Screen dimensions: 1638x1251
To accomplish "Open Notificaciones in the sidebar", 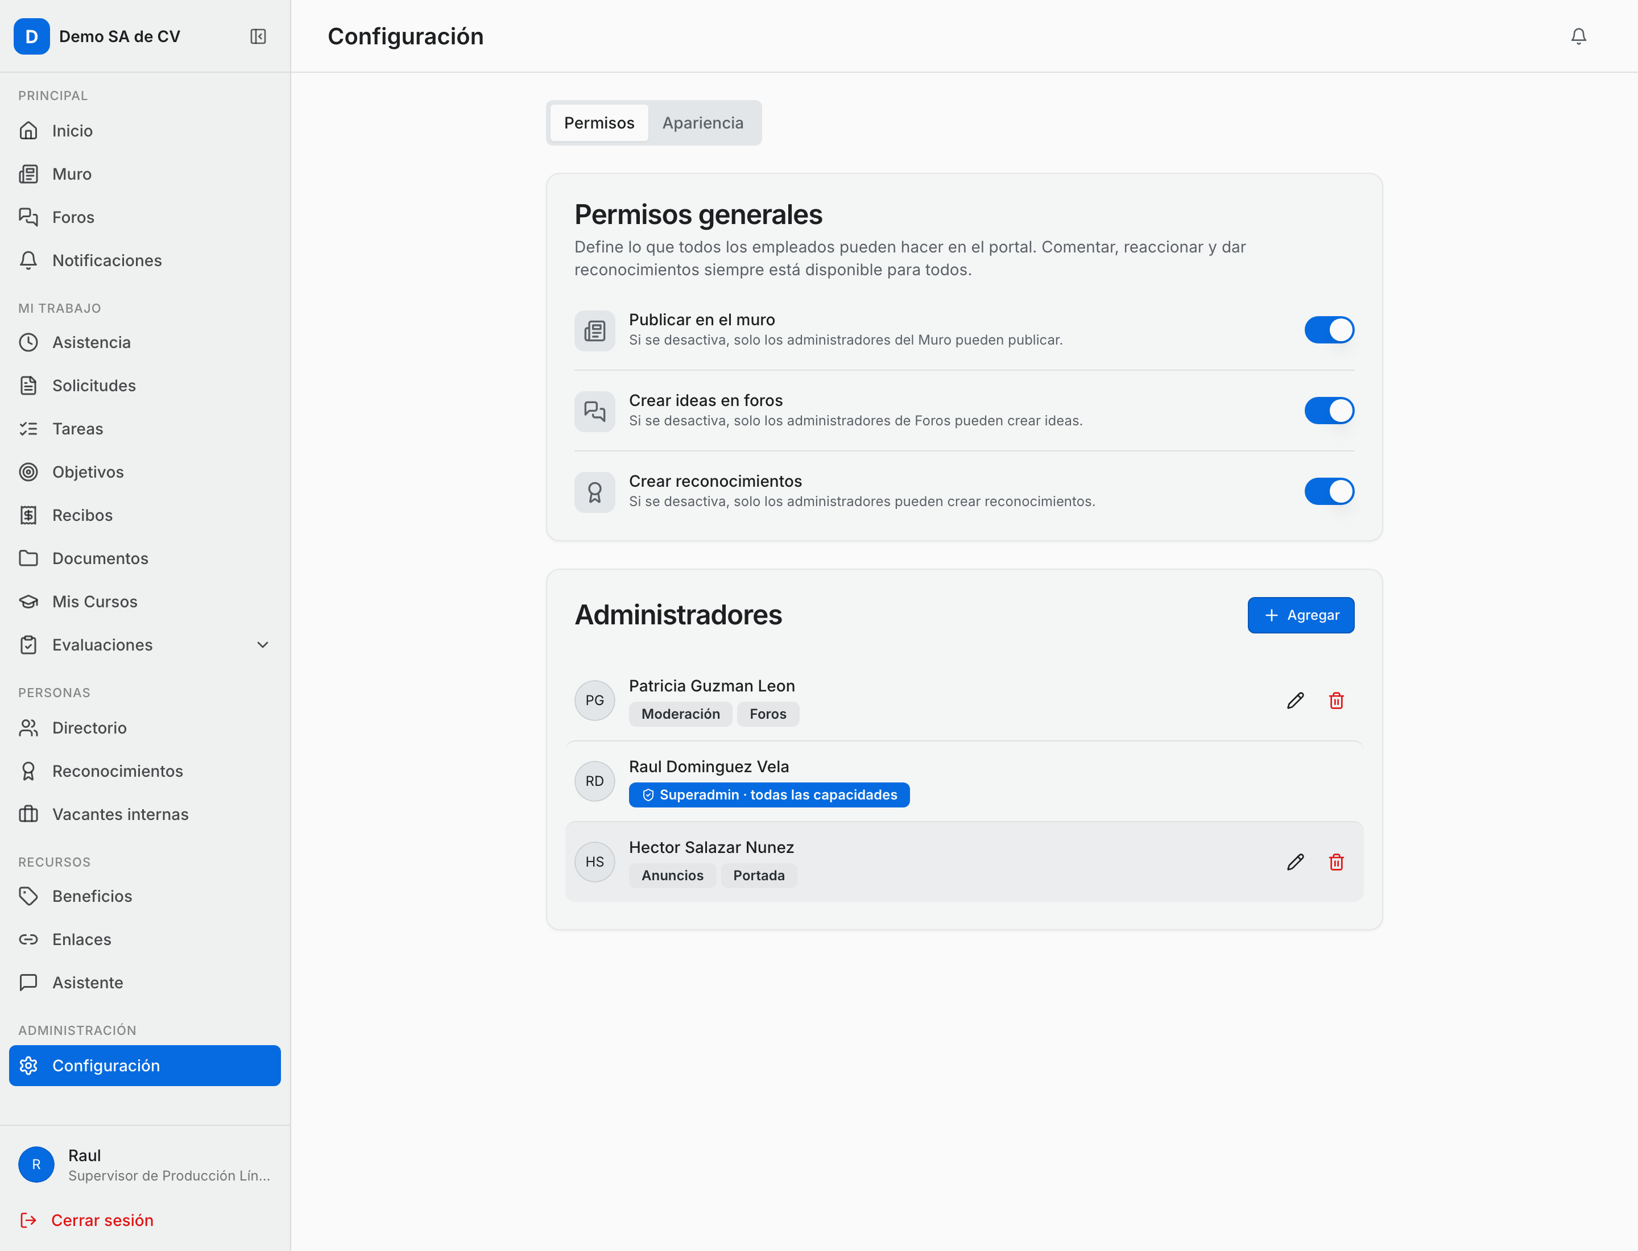I will [145, 260].
